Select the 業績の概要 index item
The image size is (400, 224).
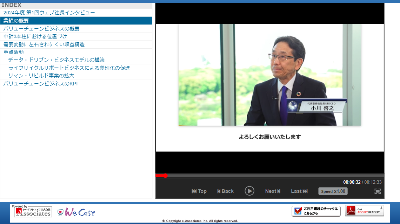pos(16,21)
